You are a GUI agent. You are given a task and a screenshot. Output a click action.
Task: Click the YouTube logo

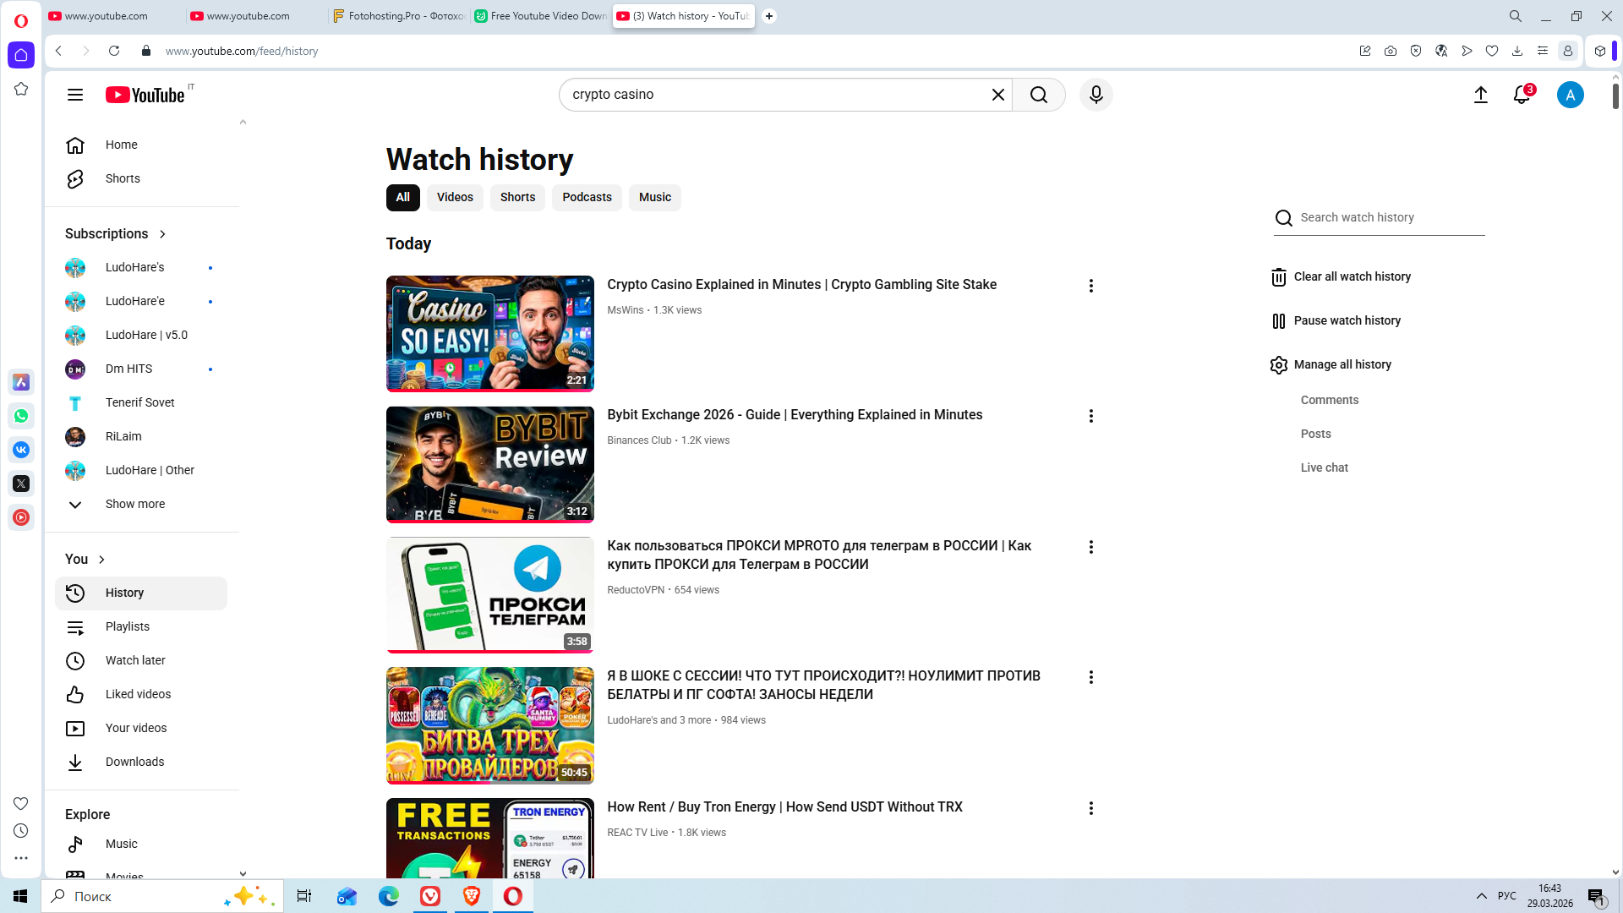(145, 95)
